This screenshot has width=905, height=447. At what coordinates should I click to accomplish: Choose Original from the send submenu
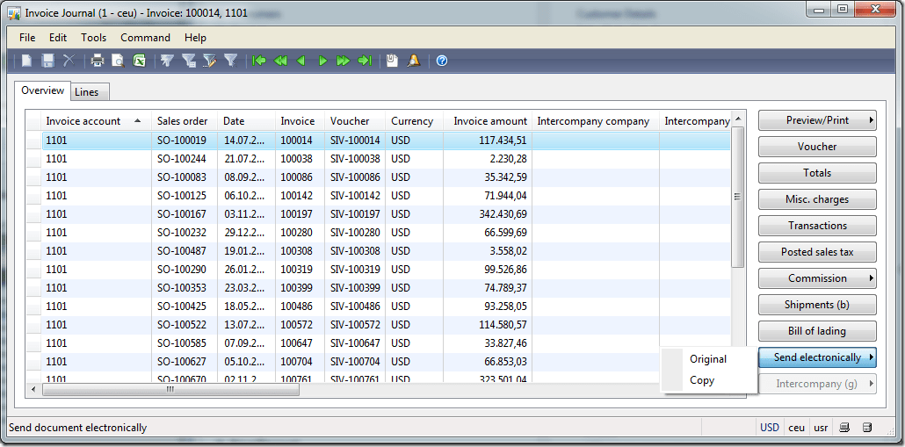708,359
